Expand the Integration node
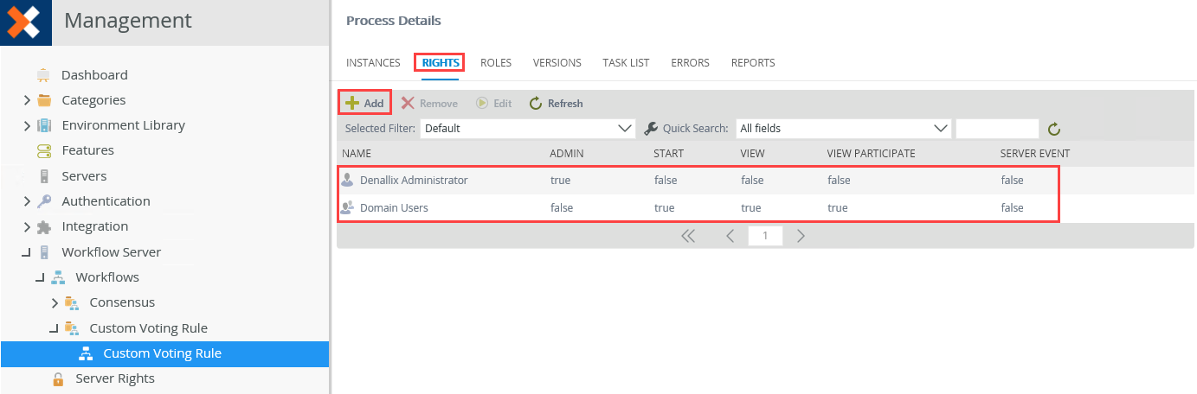 (x=28, y=226)
